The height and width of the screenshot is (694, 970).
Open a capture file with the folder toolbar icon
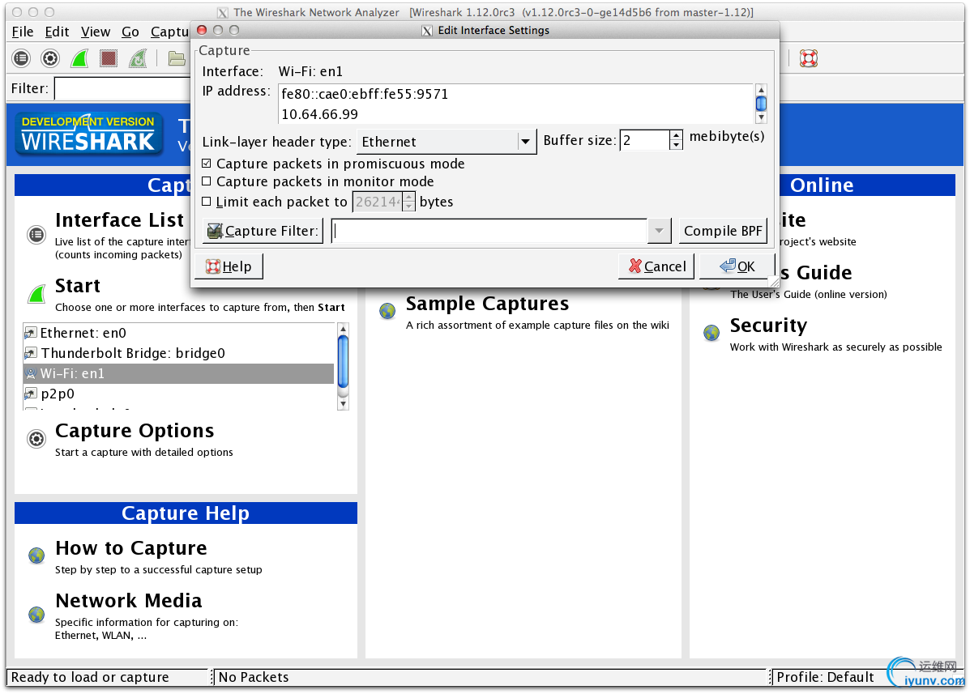[x=177, y=58]
